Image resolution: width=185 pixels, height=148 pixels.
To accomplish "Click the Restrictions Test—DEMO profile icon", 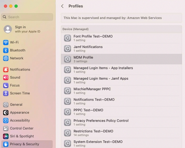I will pyautogui.click(x=68, y=133).
